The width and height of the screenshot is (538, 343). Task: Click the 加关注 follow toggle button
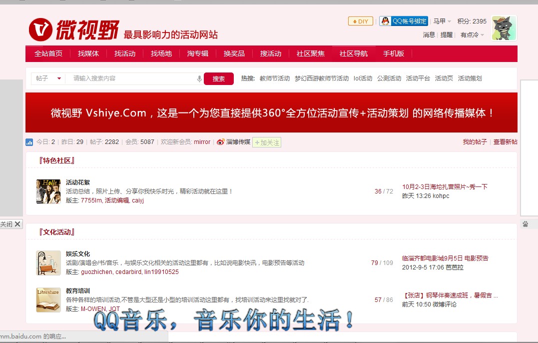(266, 142)
